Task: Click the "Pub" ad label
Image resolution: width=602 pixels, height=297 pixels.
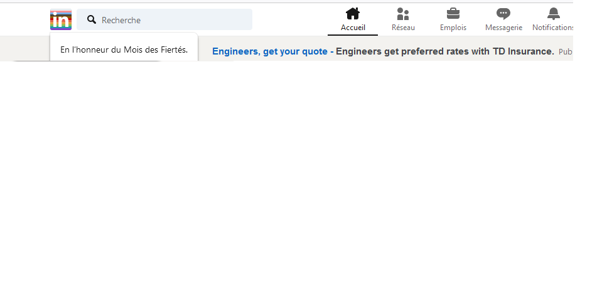Action: coord(565,51)
